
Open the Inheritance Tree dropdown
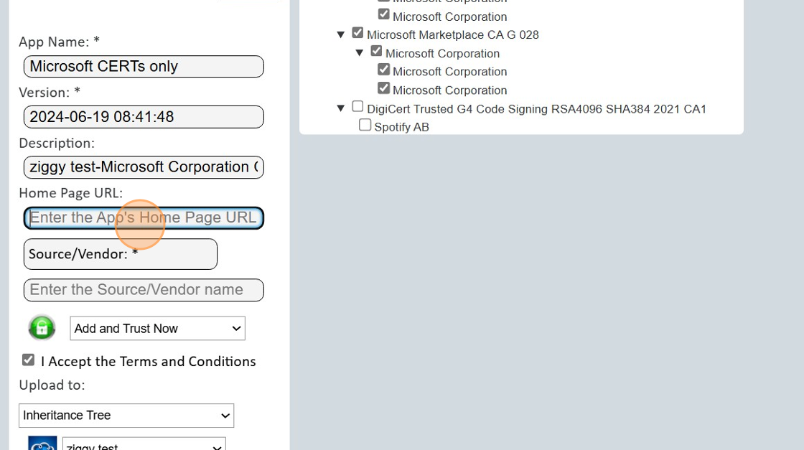pos(126,416)
